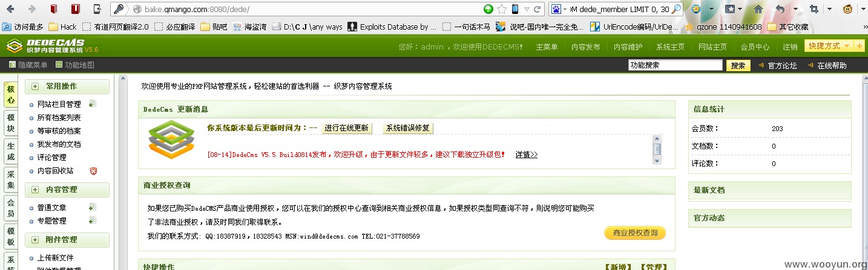The image size is (868, 270).
Task: Click the undo arrow toolbar icon
Action: [780, 9]
